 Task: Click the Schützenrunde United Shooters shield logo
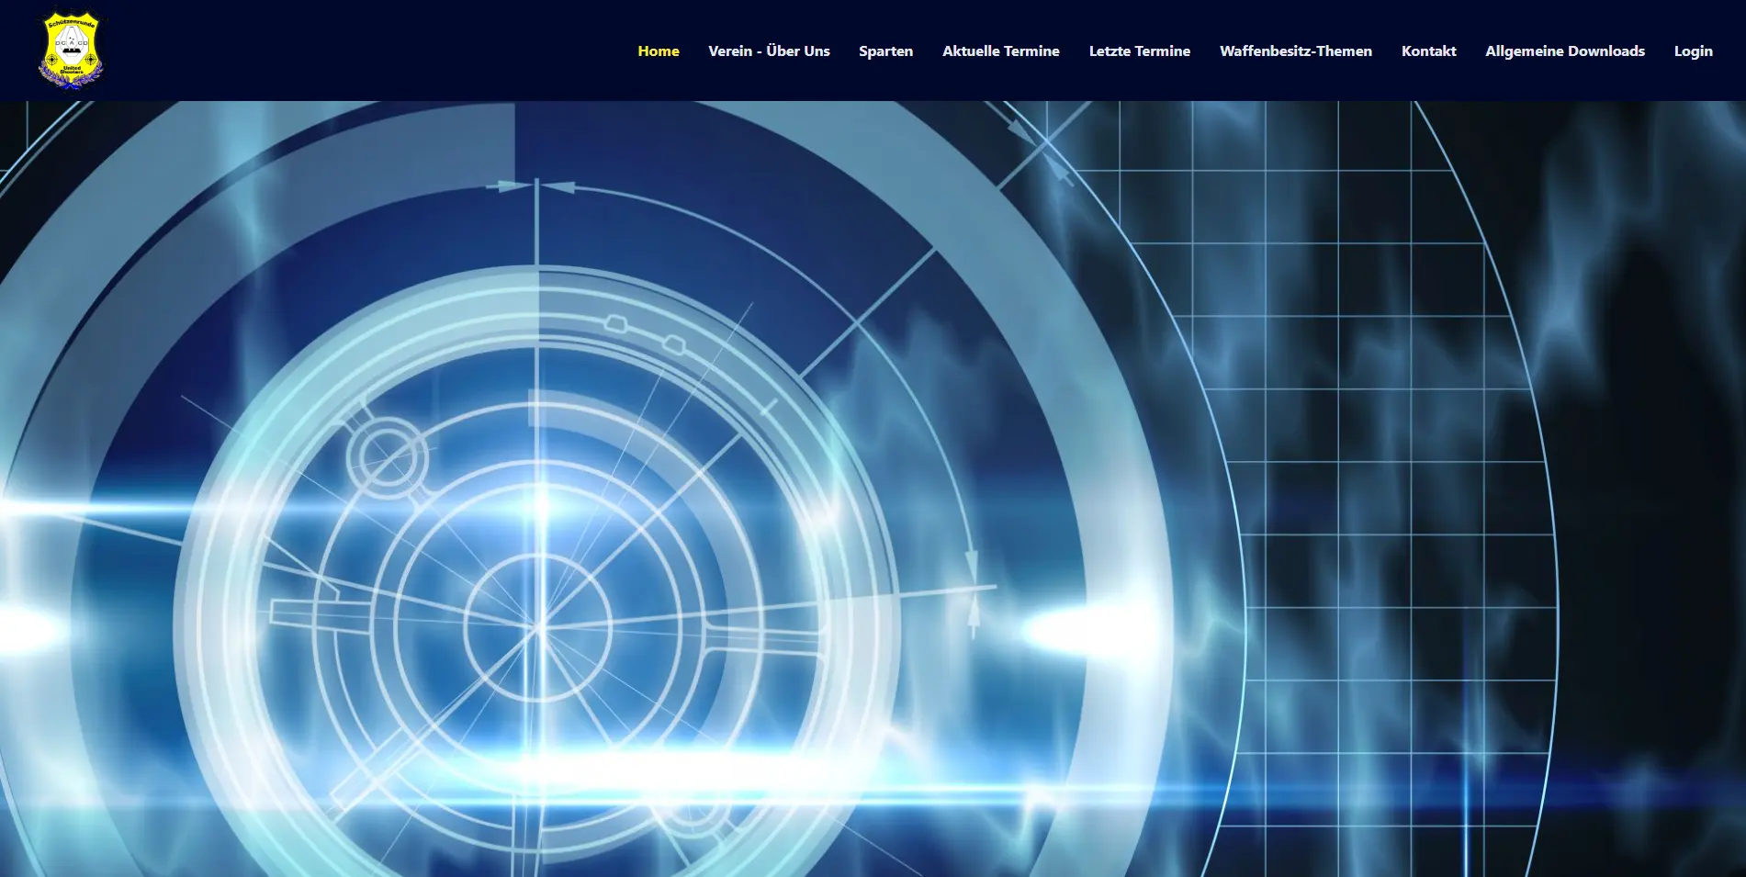pos(72,51)
